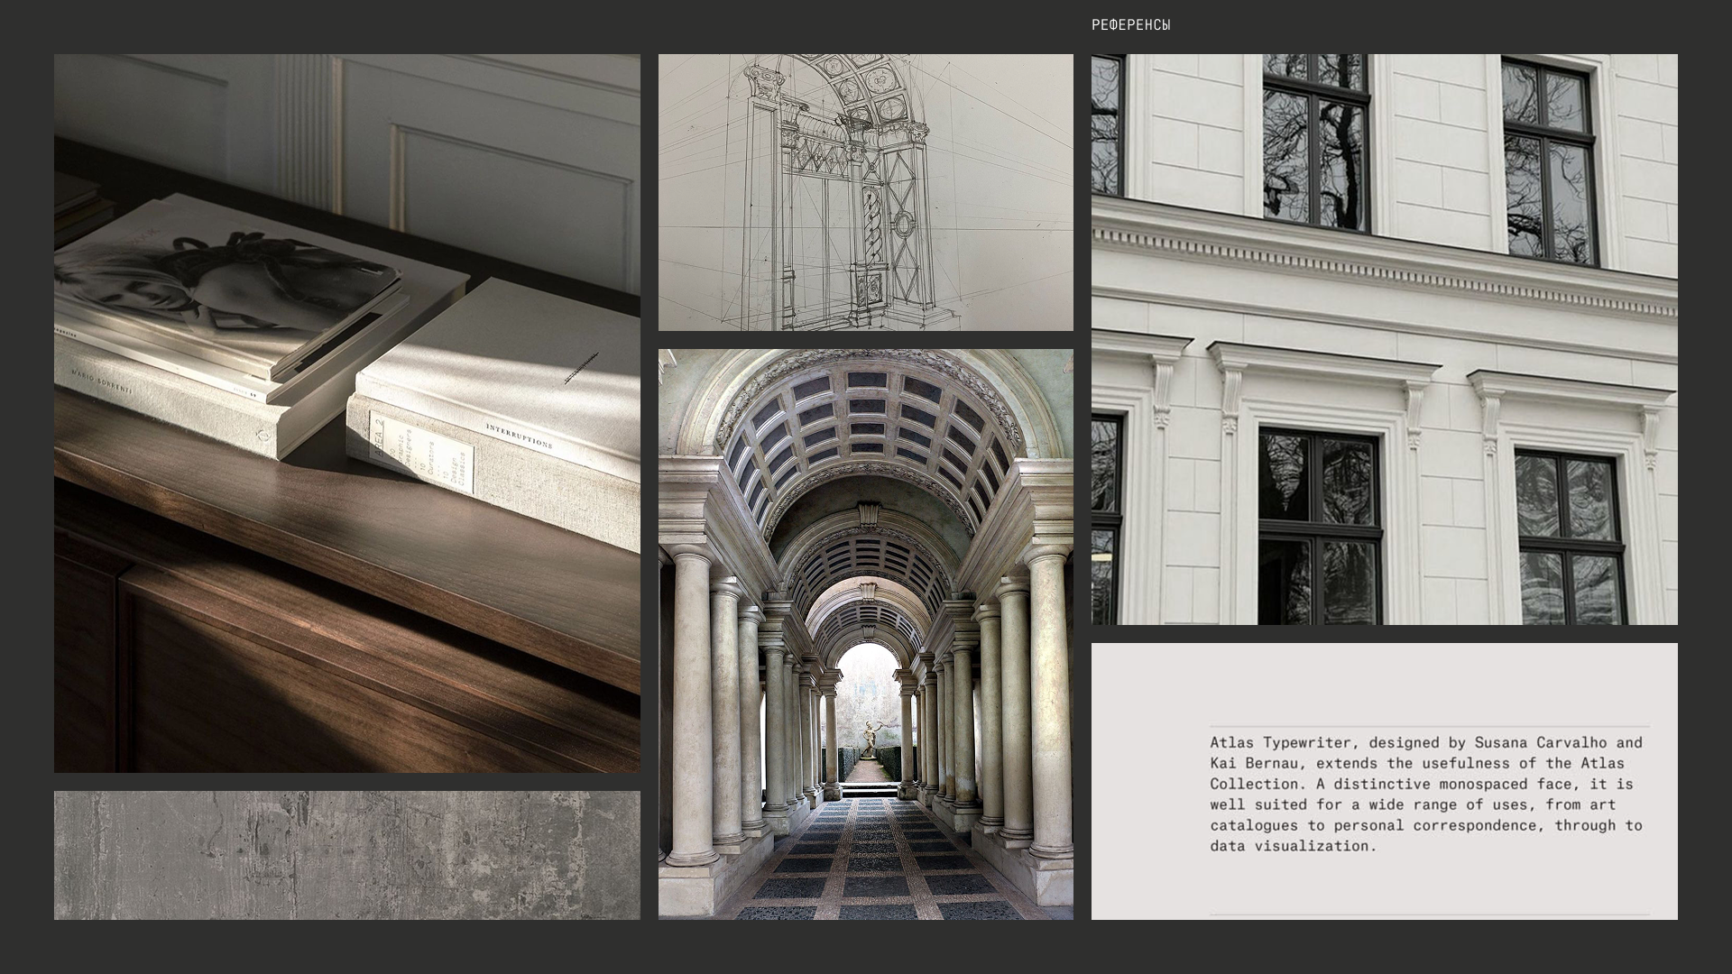1732x974 pixels.
Task: Select the concrete texture image strip
Action: (347, 856)
